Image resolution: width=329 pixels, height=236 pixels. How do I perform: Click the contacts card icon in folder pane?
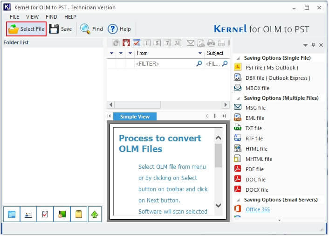click(x=28, y=214)
